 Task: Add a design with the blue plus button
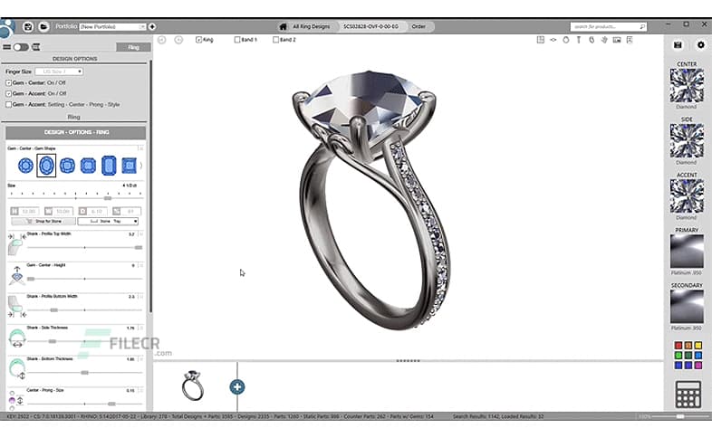(x=237, y=386)
